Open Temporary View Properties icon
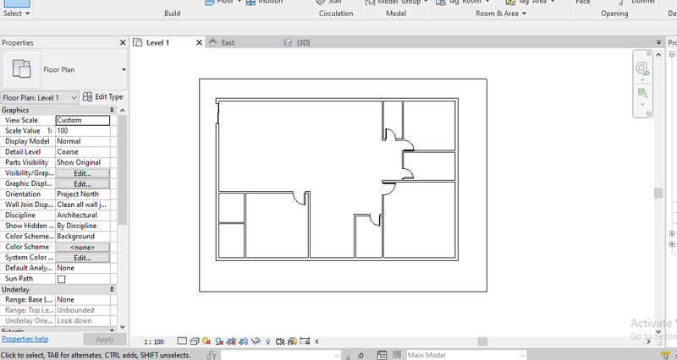 click(280, 341)
